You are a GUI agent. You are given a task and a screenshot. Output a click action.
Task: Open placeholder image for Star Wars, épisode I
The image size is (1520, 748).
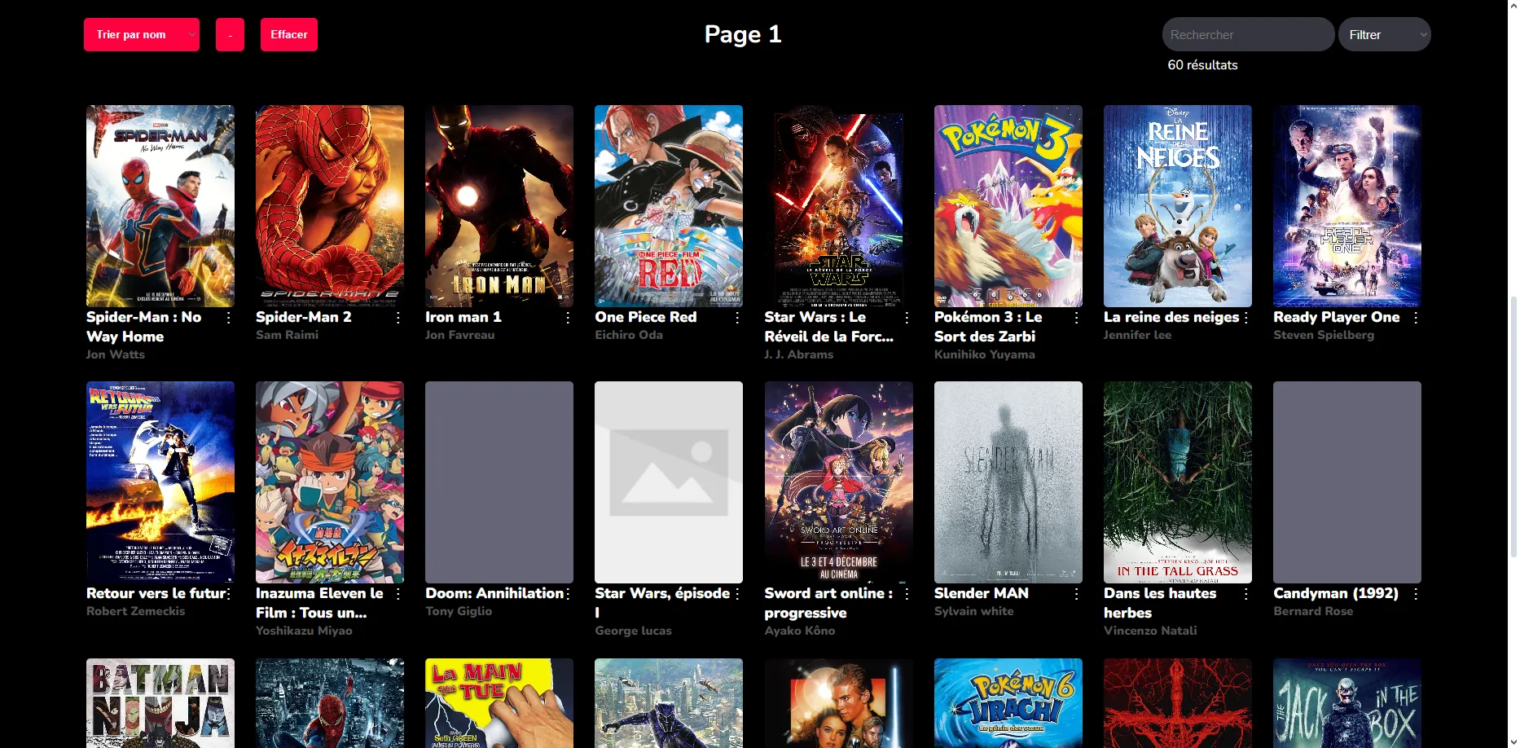tap(669, 482)
